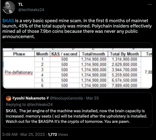Click the Total By Month column header

click(x=124, y=54)
